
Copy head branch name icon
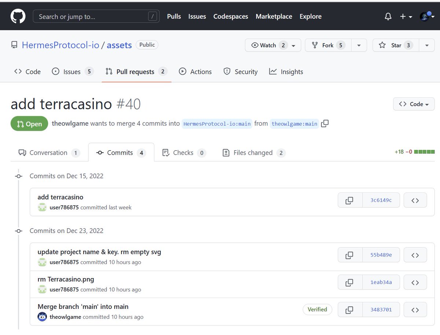(325, 123)
